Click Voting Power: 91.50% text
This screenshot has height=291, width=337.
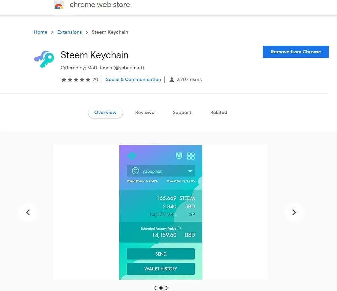click(142, 181)
